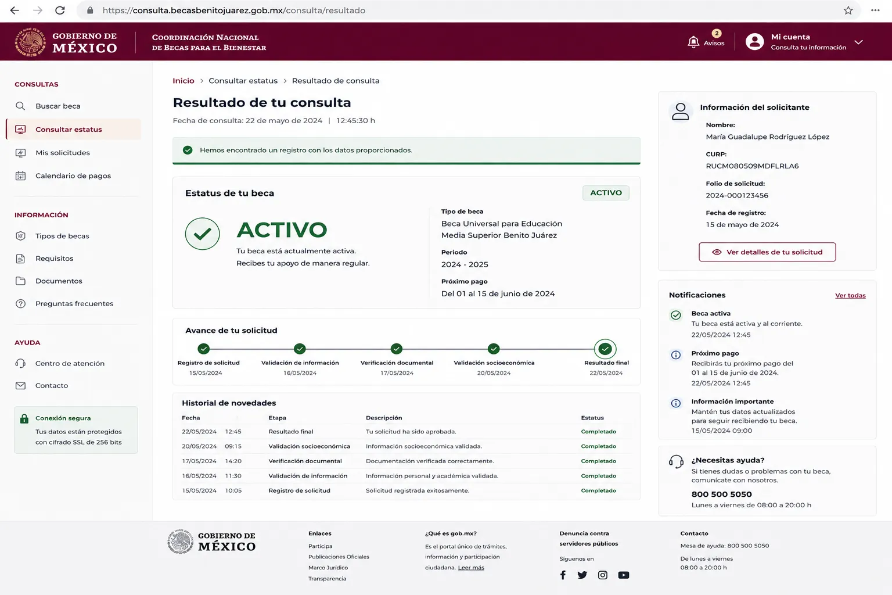The image size is (892, 595).
Task: Click the Buscar beca magnifier icon
Action: click(x=20, y=106)
